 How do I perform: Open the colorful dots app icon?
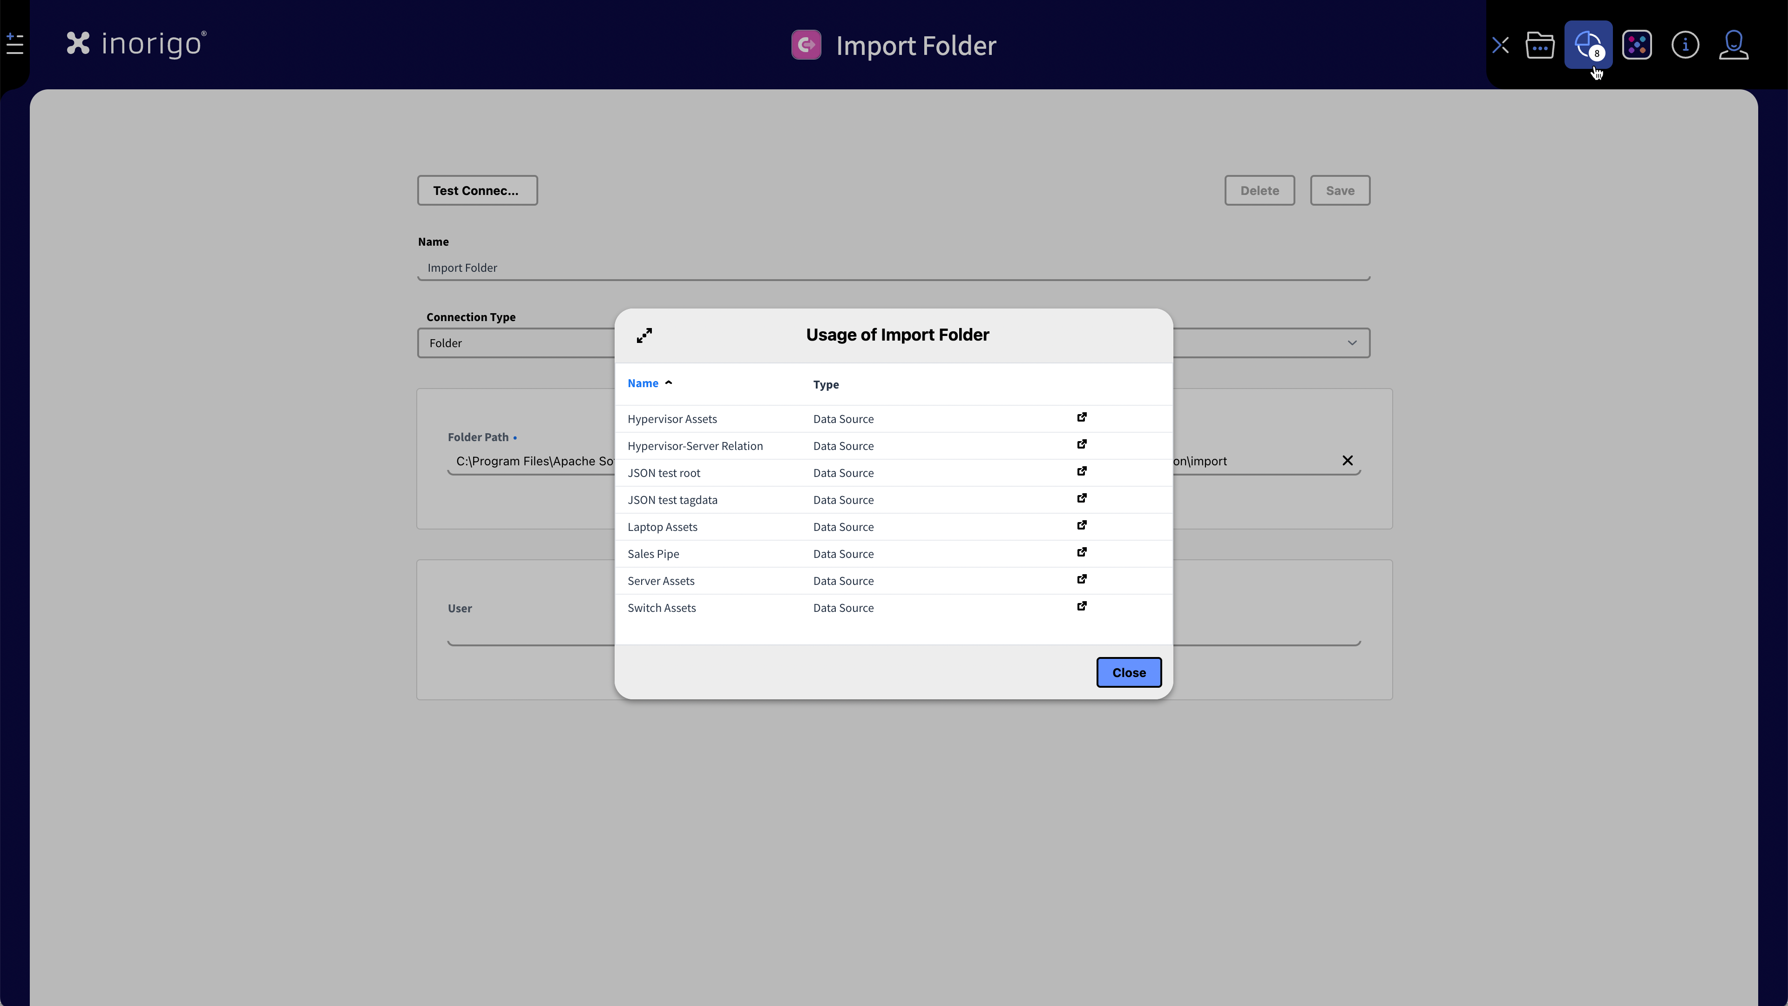tap(1636, 45)
